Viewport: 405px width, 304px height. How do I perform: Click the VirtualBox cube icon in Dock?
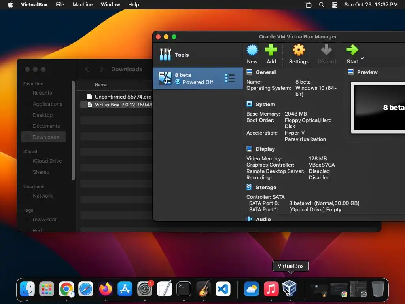click(289, 288)
